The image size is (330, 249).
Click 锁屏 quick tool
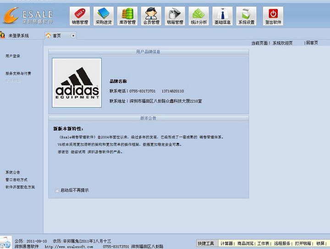point(320,243)
